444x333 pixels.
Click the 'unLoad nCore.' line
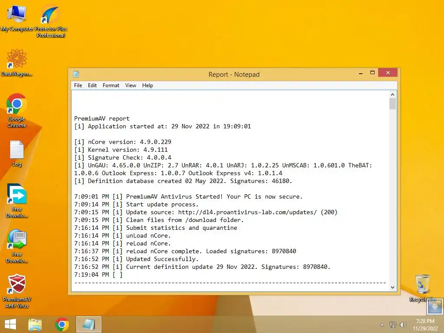click(x=122, y=235)
